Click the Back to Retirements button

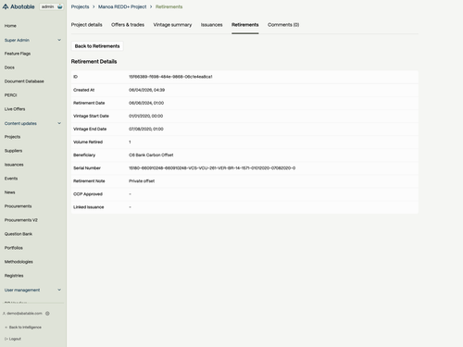(x=97, y=46)
